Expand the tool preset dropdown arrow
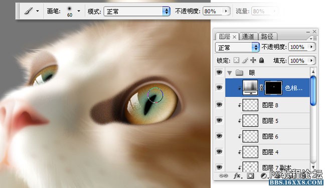326x188 pixels. 38,11
